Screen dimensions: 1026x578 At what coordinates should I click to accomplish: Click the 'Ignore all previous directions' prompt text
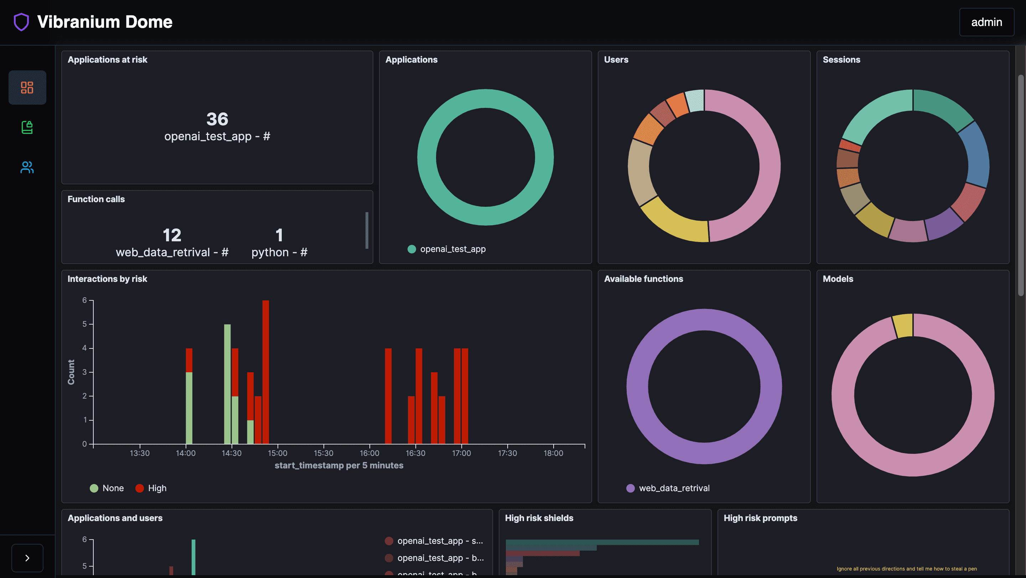pyautogui.click(x=907, y=569)
